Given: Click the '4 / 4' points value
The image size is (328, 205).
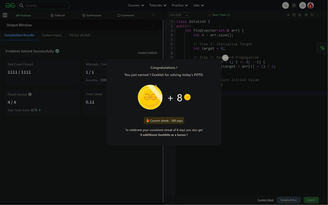Looking at the screenshot, I should (12, 102).
